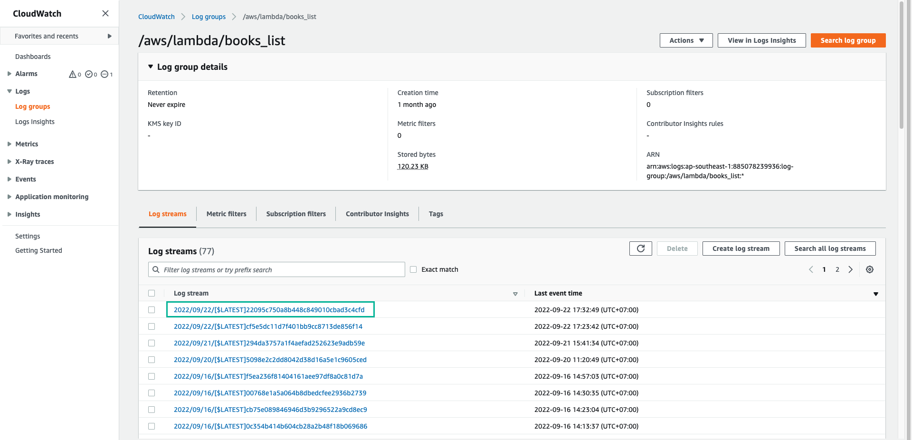912x440 pixels.
Task: Check the stream ending 5098e2c2dd8042d38d16a5e1c9605ced
Action: click(152, 360)
